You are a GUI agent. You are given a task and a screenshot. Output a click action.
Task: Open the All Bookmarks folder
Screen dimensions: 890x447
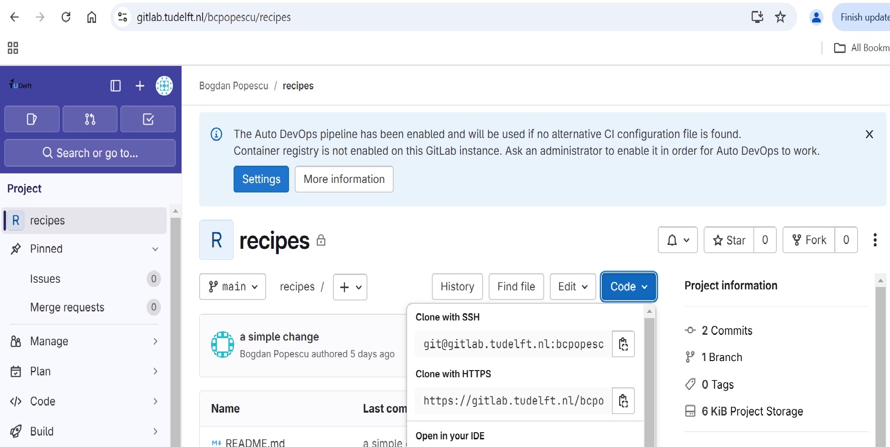862,48
